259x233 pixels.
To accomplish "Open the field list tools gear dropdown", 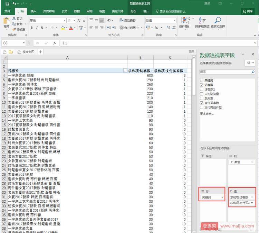I will coord(250,63).
